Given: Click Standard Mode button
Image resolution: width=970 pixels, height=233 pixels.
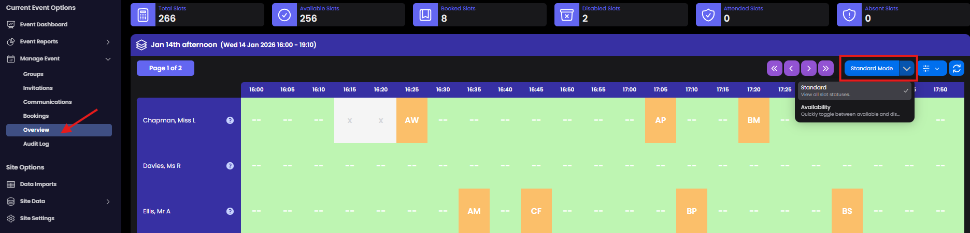Looking at the screenshot, I should tap(872, 68).
